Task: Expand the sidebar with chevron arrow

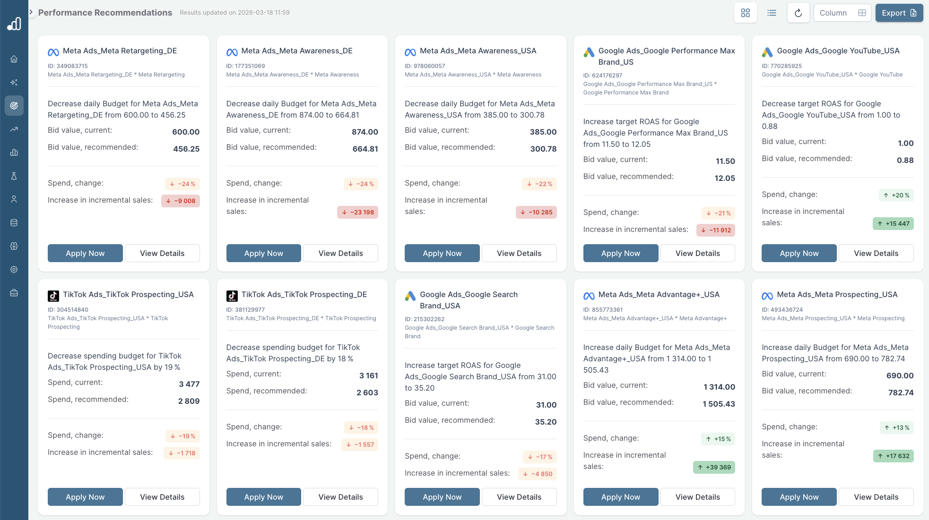Action: click(31, 12)
